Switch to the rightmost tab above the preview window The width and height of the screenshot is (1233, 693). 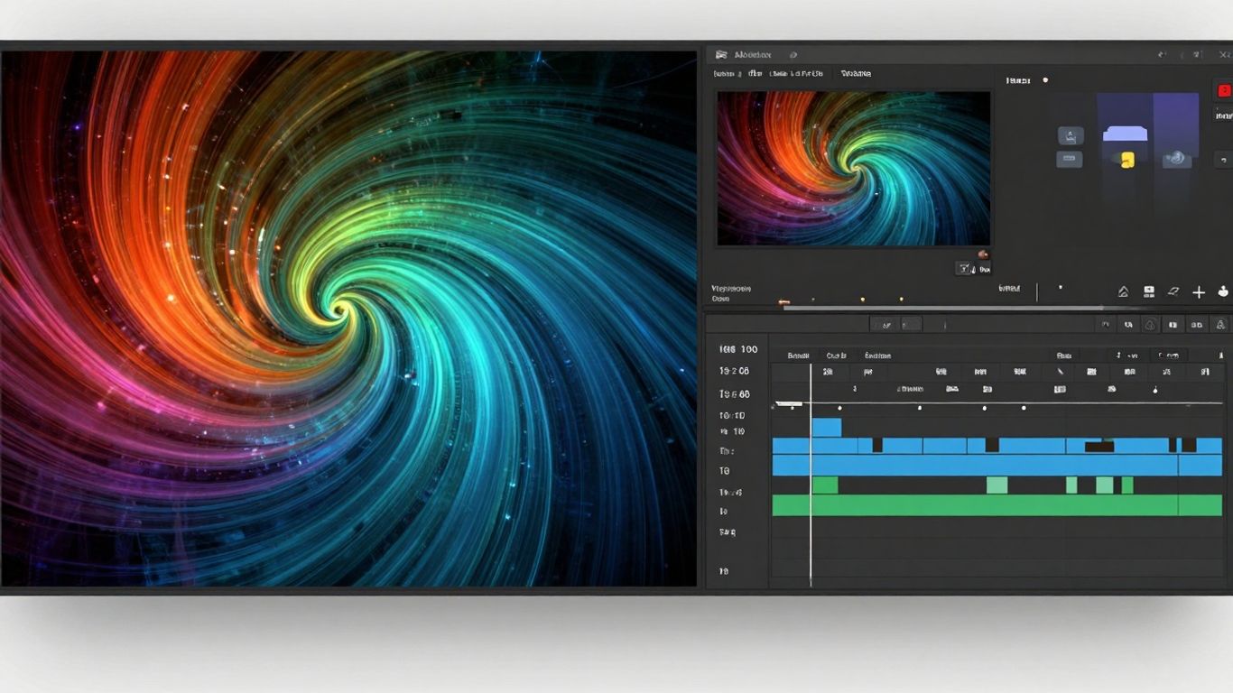(855, 73)
